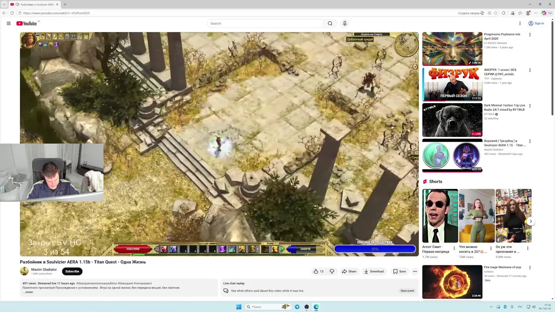Click the Windows taskbar search box
This screenshot has width=555, height=312.
pyautogui.click(x=268, y=307)
